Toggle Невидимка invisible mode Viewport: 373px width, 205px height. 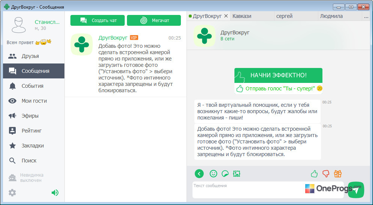26,178
